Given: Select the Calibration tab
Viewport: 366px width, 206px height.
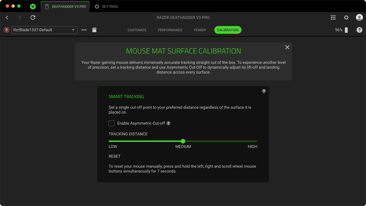Looking at the screenshot, I should 228,30.
